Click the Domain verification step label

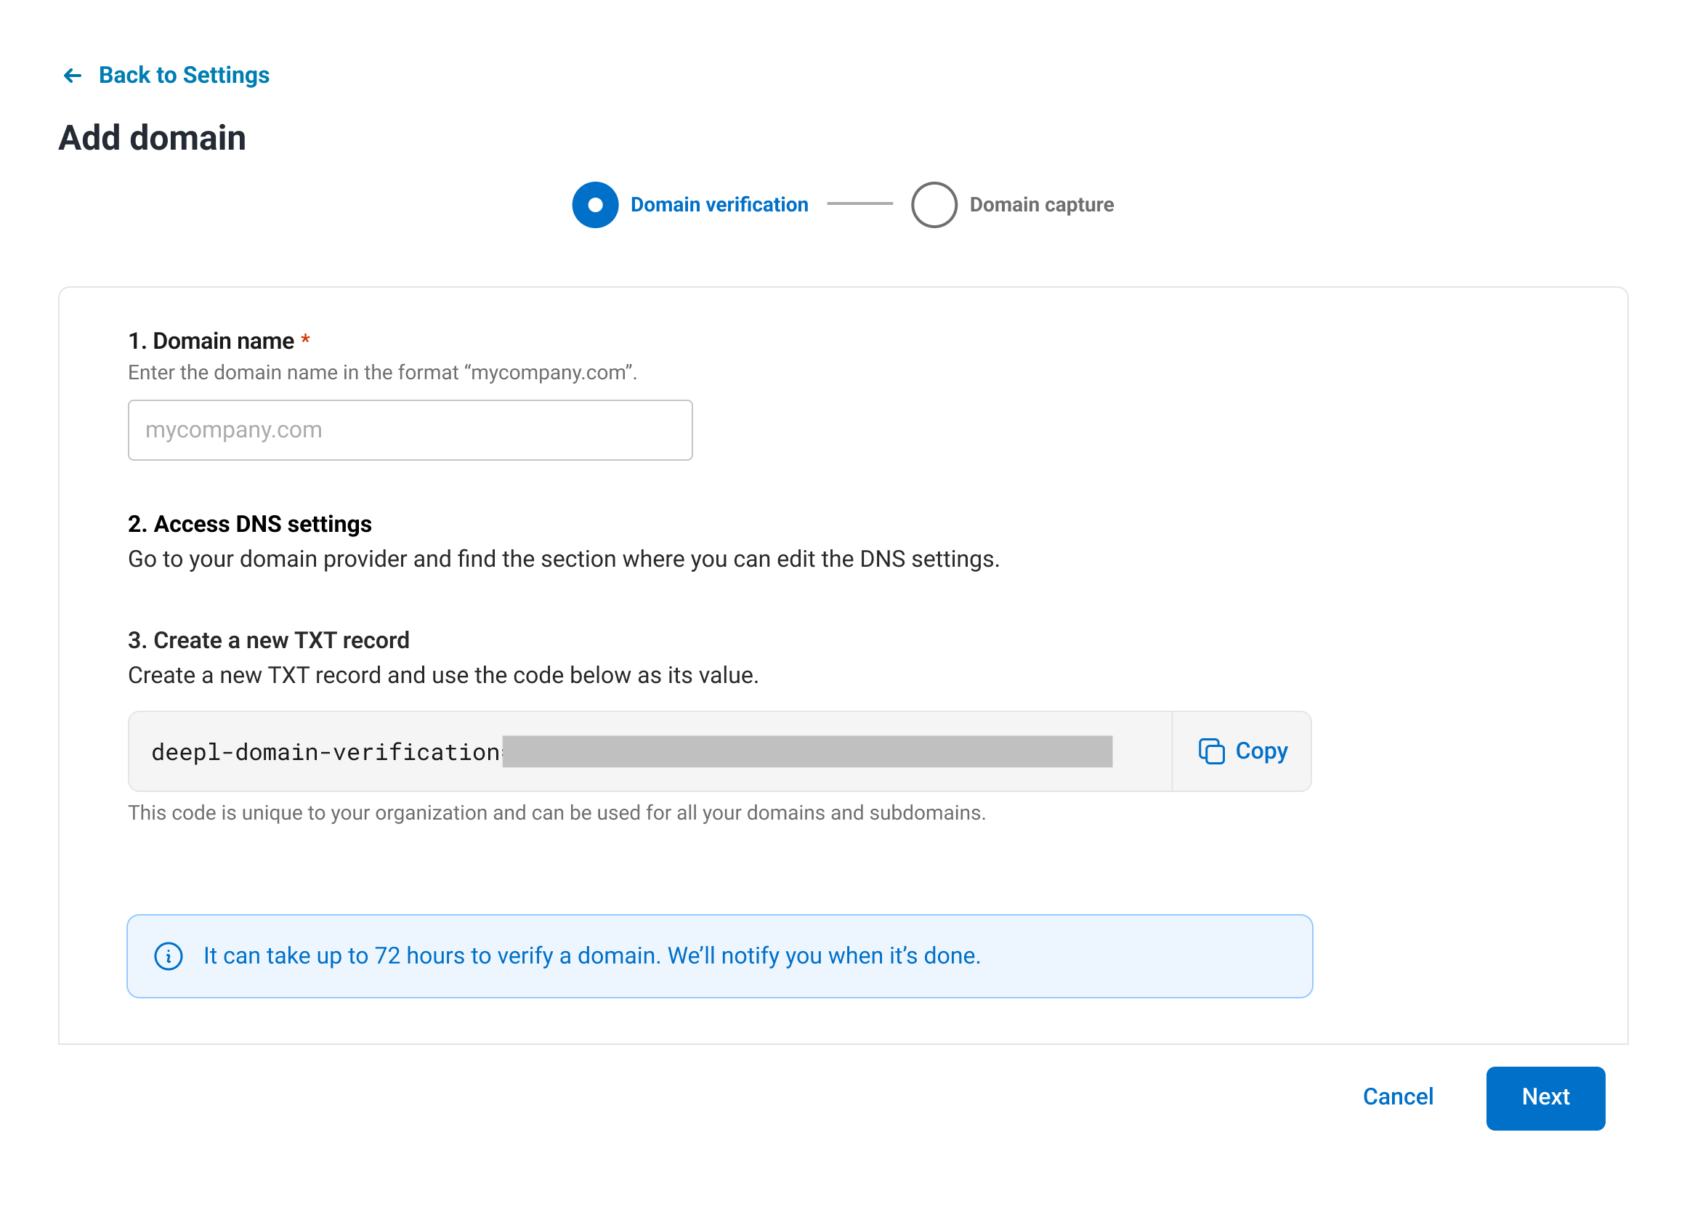719,205
